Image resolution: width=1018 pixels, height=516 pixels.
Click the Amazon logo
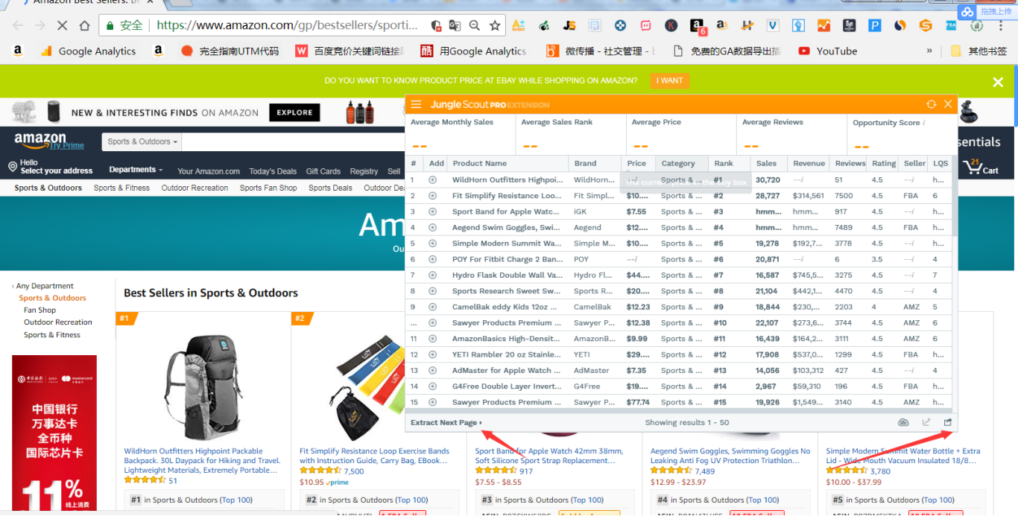click(x=40, y=138)
